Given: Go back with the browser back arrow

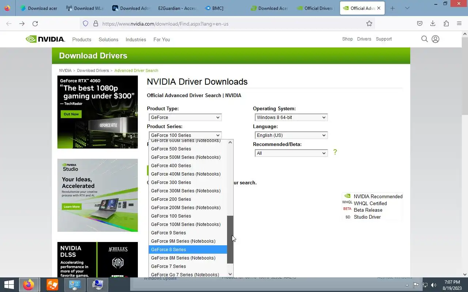Looking at the screenshot, I should click(9, 23).
